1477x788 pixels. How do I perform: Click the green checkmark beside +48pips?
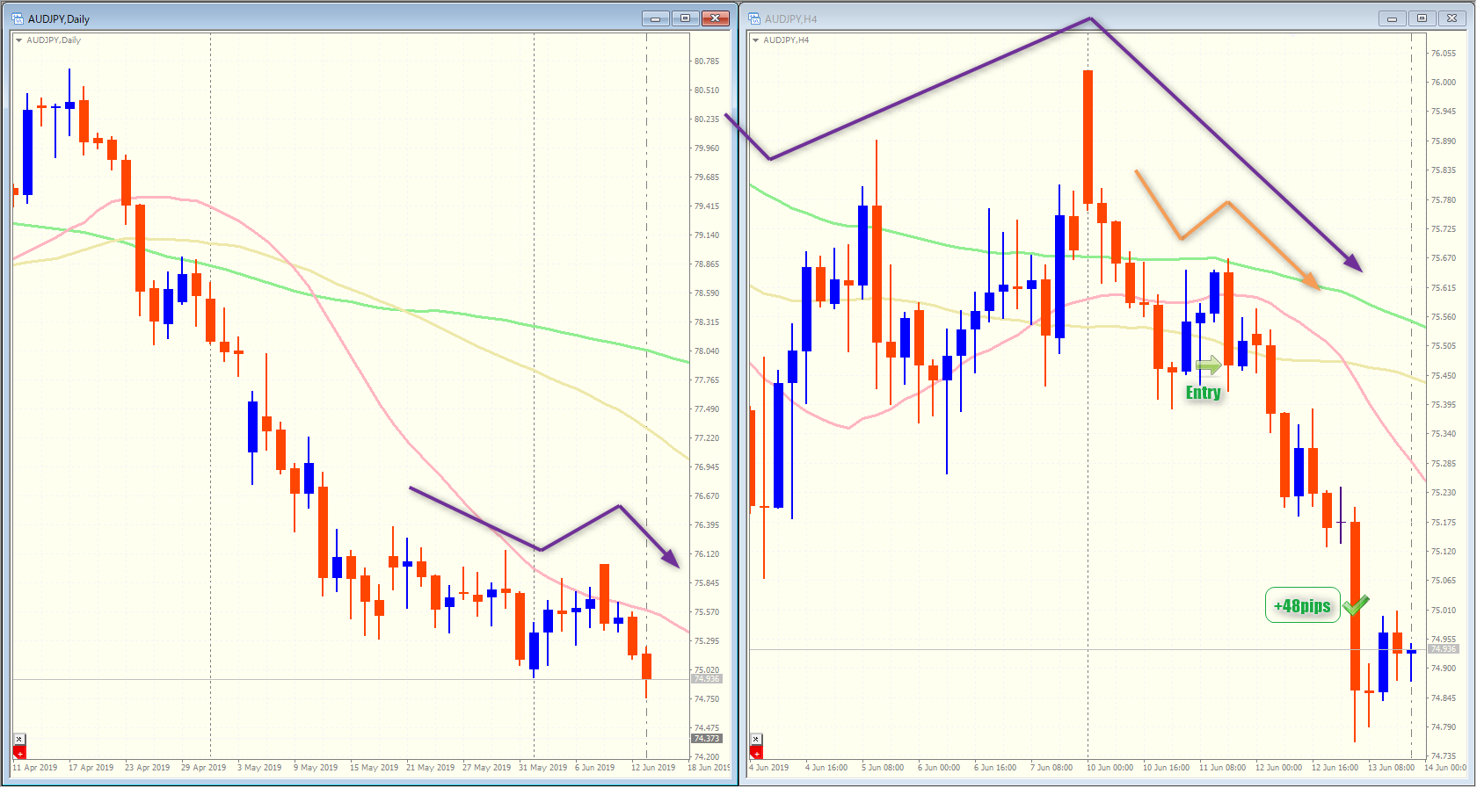tap(1356, 604)
